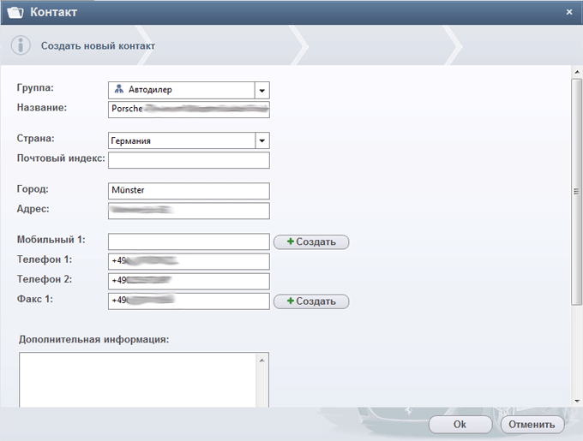Click the Автодилер combo box
583x441 pixels.
189,90
